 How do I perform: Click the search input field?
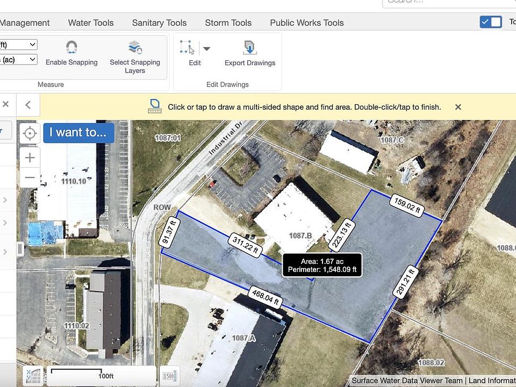(446, 2)
